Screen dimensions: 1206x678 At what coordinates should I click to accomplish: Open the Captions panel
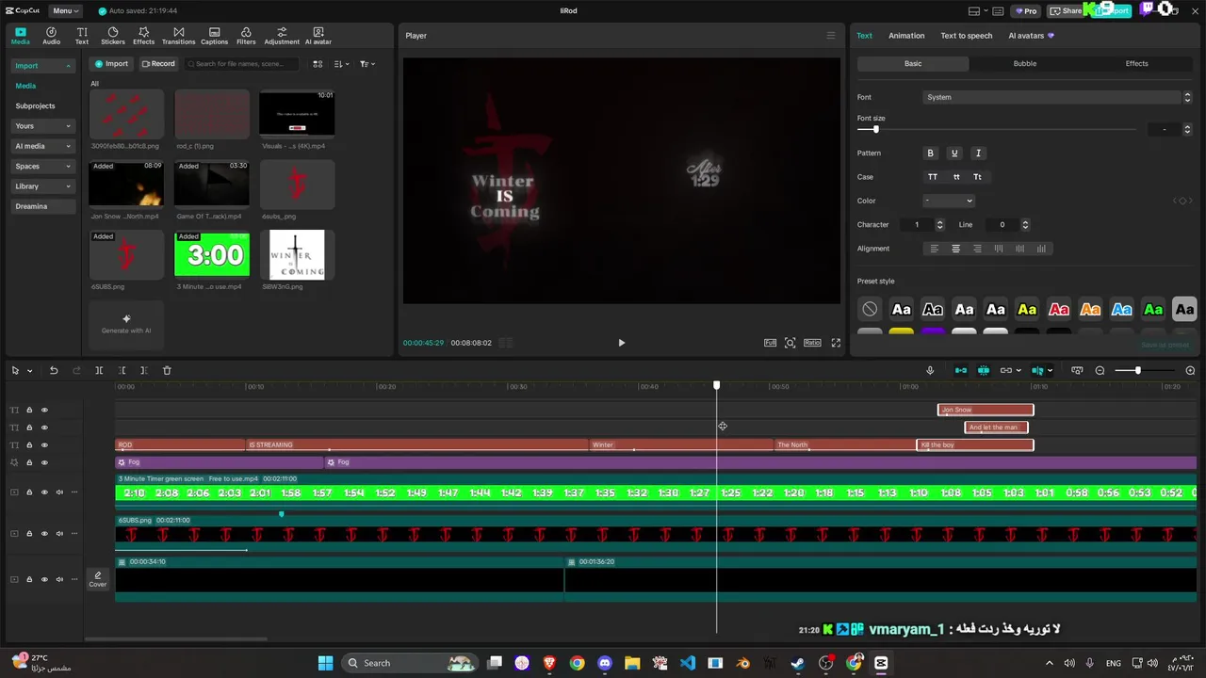[x=214, y=36]
